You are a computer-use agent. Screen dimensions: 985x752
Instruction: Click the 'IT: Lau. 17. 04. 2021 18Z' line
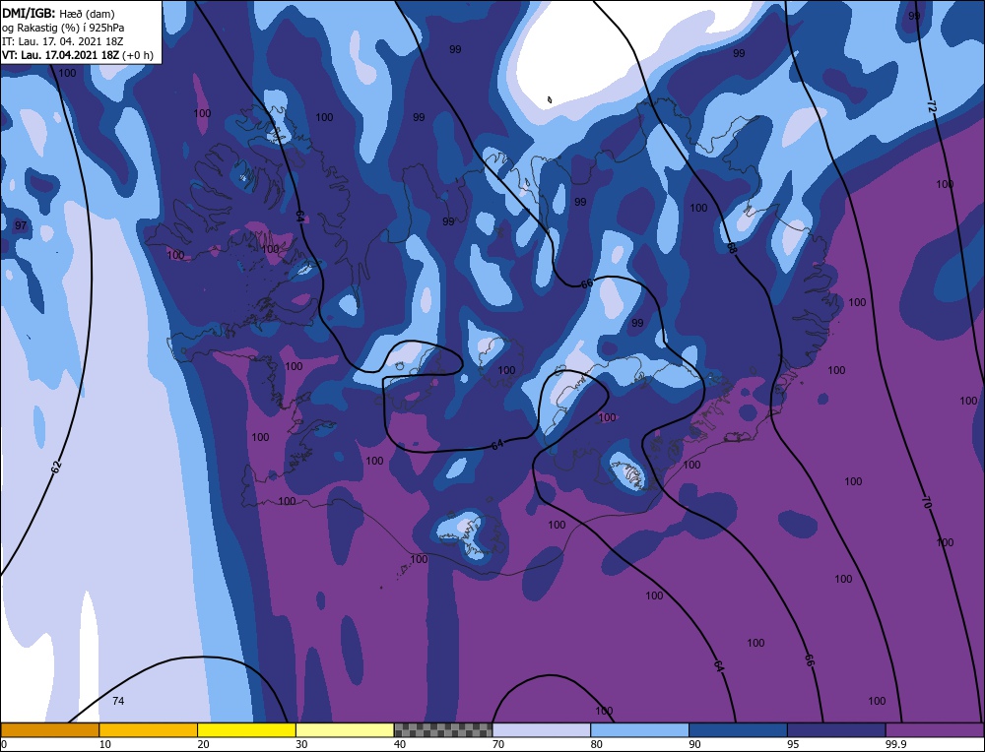62,41
